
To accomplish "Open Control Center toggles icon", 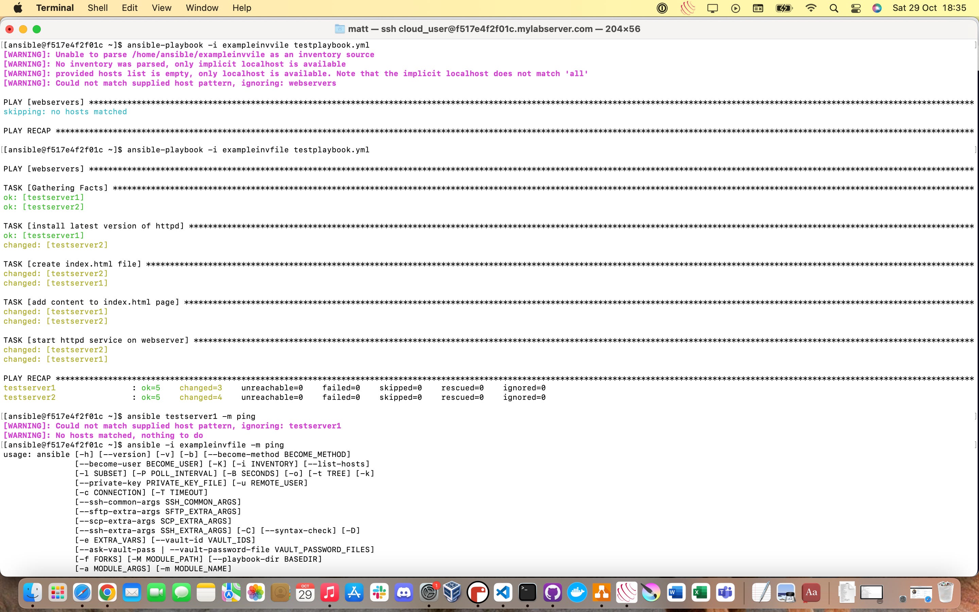I will tap(856, 8).
